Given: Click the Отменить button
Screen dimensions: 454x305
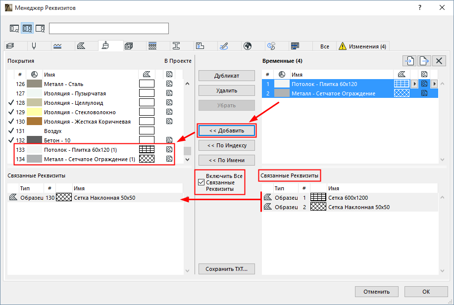Looking at the screenshot, I should [x=377, y=292].
